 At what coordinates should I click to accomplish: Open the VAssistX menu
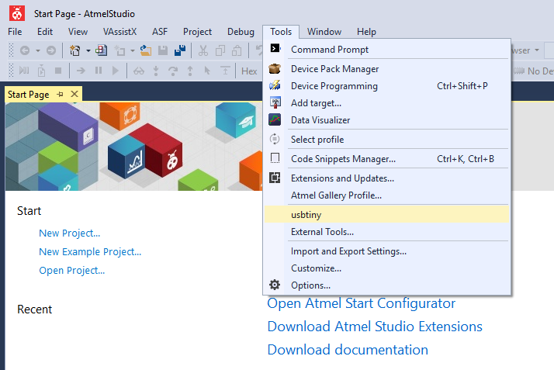119,32
